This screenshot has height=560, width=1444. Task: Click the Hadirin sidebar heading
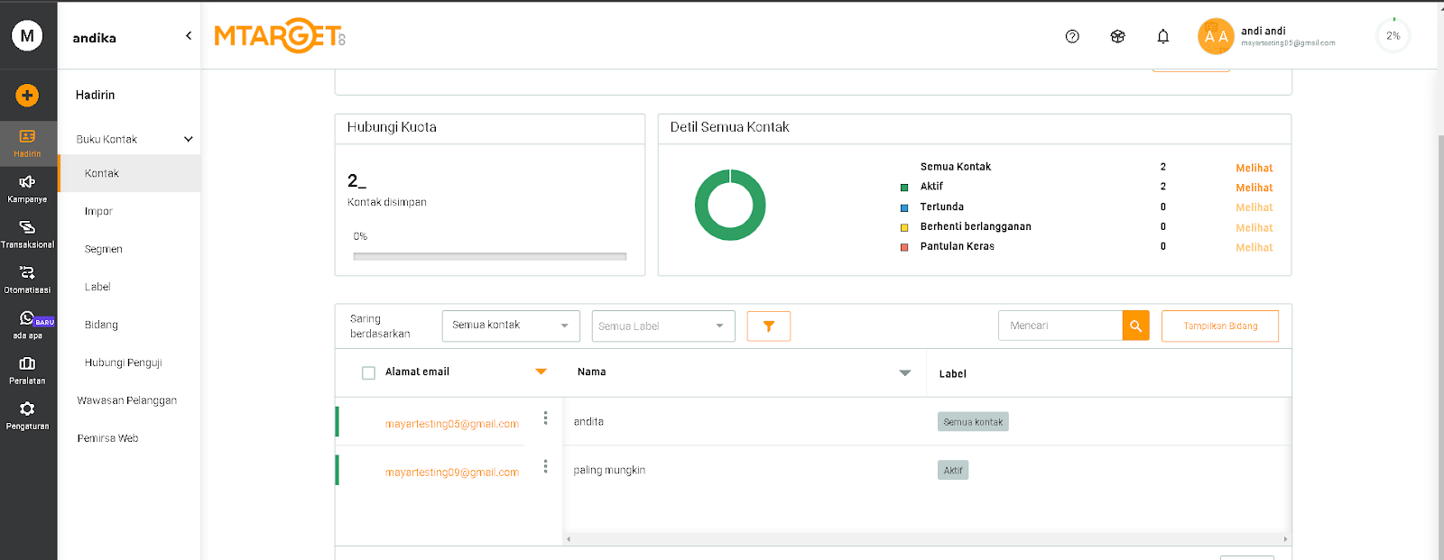(x=95, y=95)
